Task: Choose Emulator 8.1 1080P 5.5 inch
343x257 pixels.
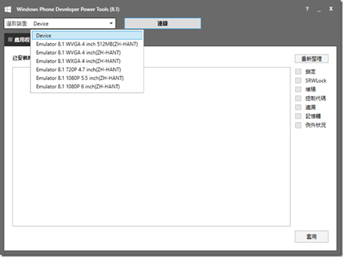Action: coord(87,78)
